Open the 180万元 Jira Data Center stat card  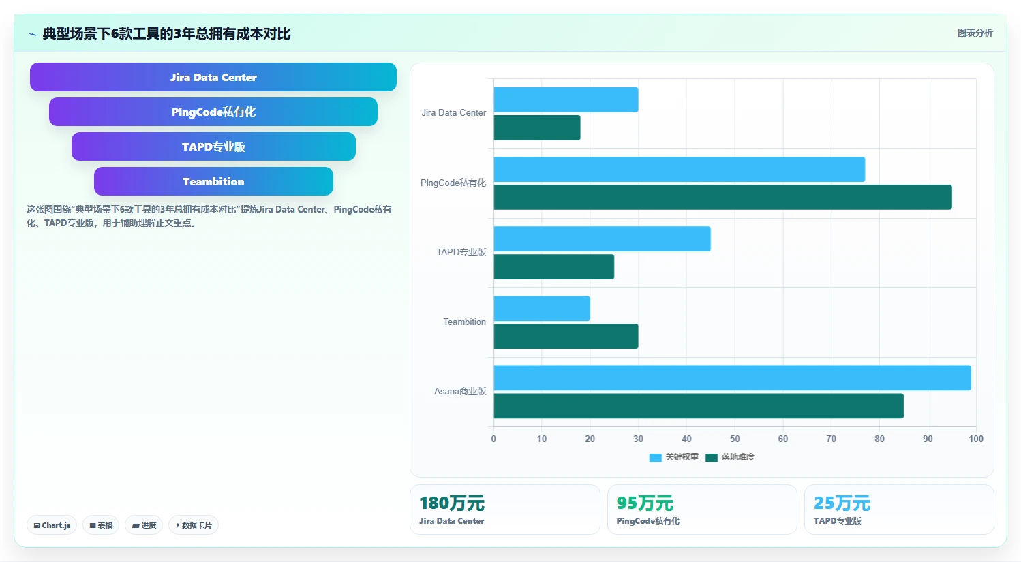tap(505, 510)
